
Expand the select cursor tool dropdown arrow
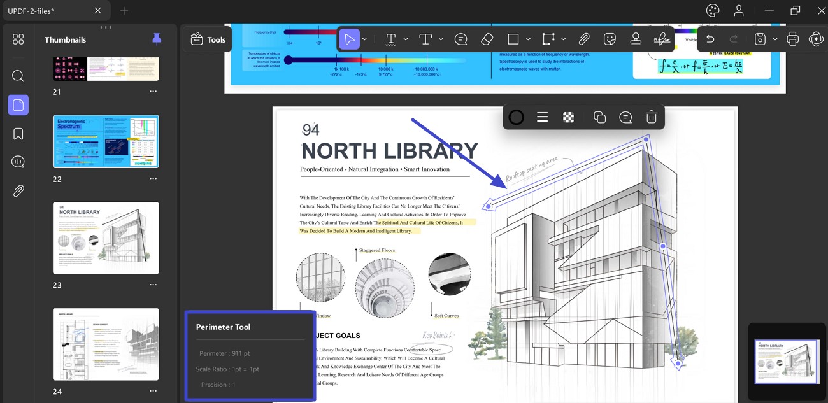pos(364,39)
